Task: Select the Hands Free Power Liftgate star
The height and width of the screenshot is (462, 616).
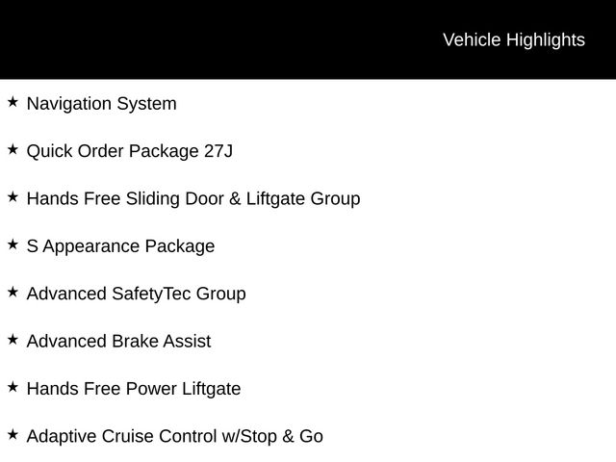Action: click(x=13, y=387)
